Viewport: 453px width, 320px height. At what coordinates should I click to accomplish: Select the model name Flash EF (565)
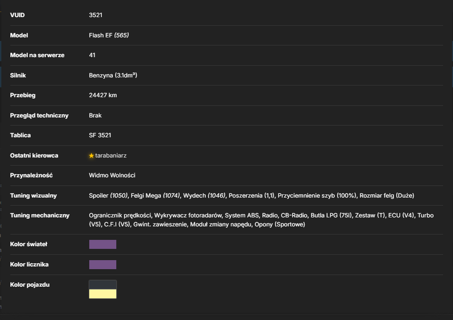pyautogui.click(x=109, y=35)
